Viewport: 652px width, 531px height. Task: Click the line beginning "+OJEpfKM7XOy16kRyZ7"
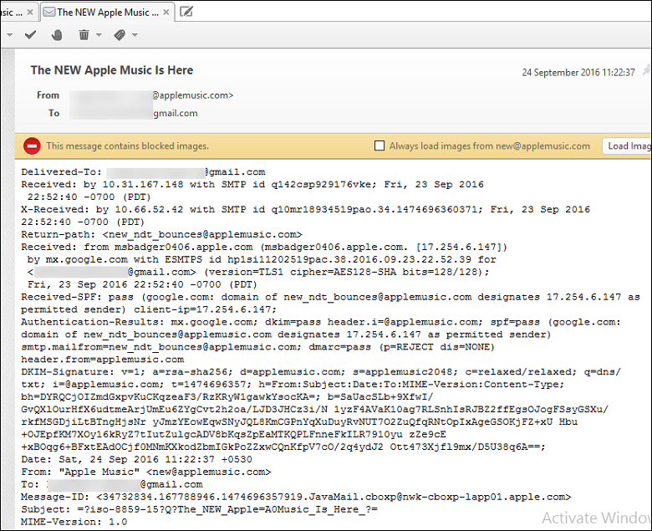233,434
